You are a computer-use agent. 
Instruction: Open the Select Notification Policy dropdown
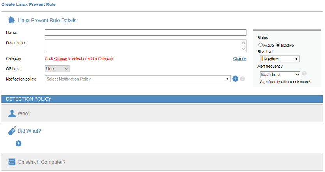pos(138,79)
